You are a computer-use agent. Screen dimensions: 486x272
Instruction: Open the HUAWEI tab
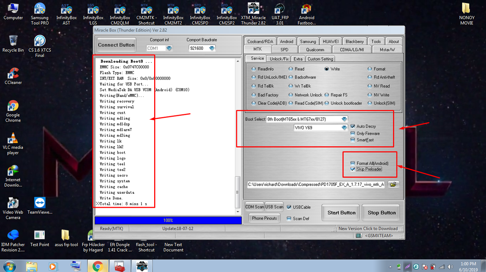pyautogui.click(x=331, y=41)
